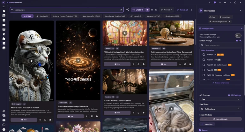Toggle the Auto System Prompt switch
Screen dimensions: 245x132
point(238,35)
